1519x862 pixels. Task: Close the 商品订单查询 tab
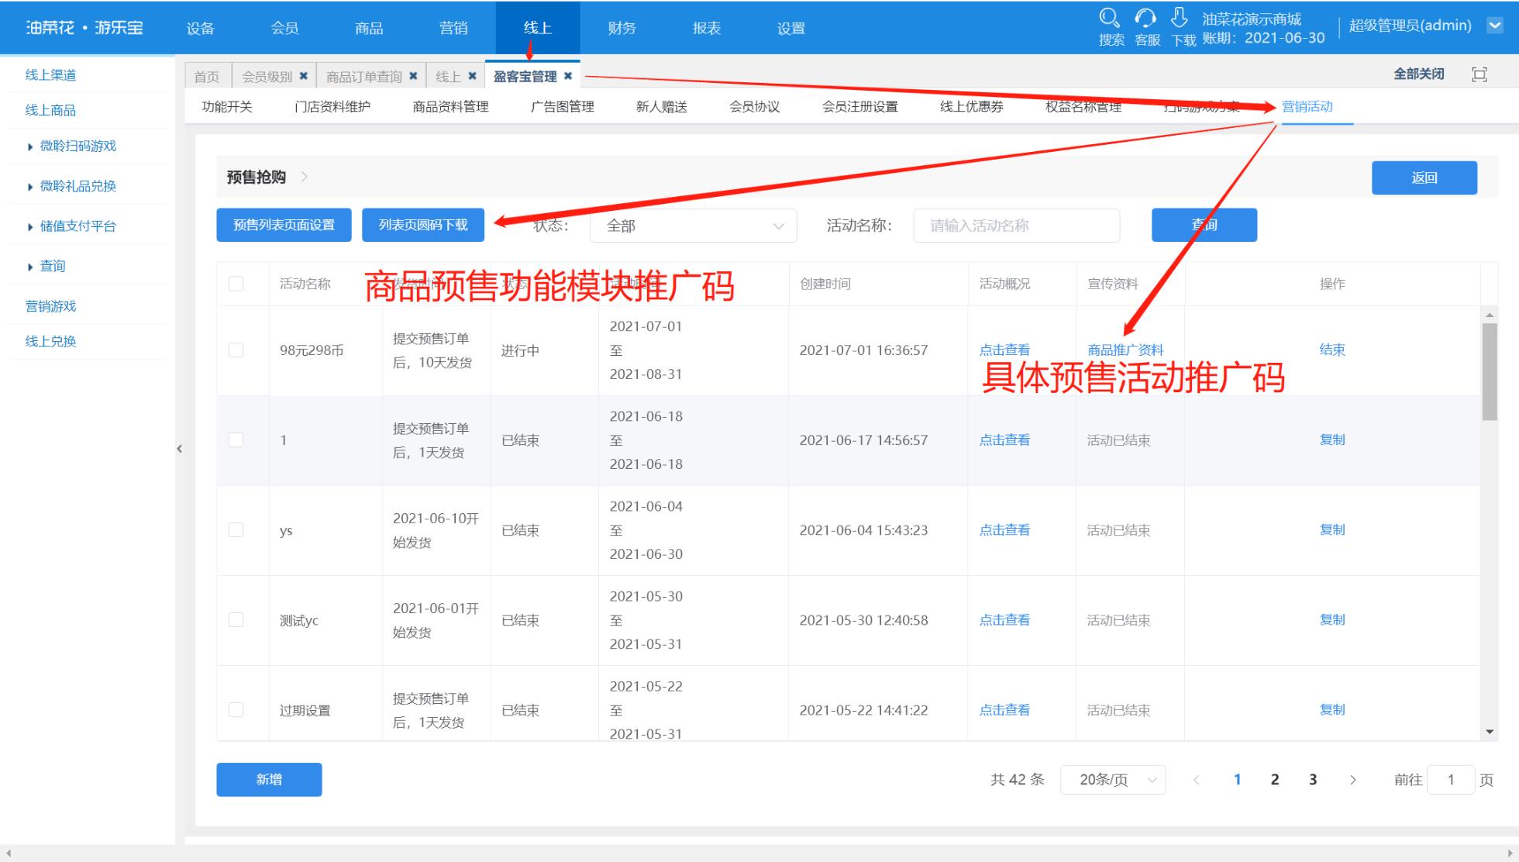tap(413, 76)
